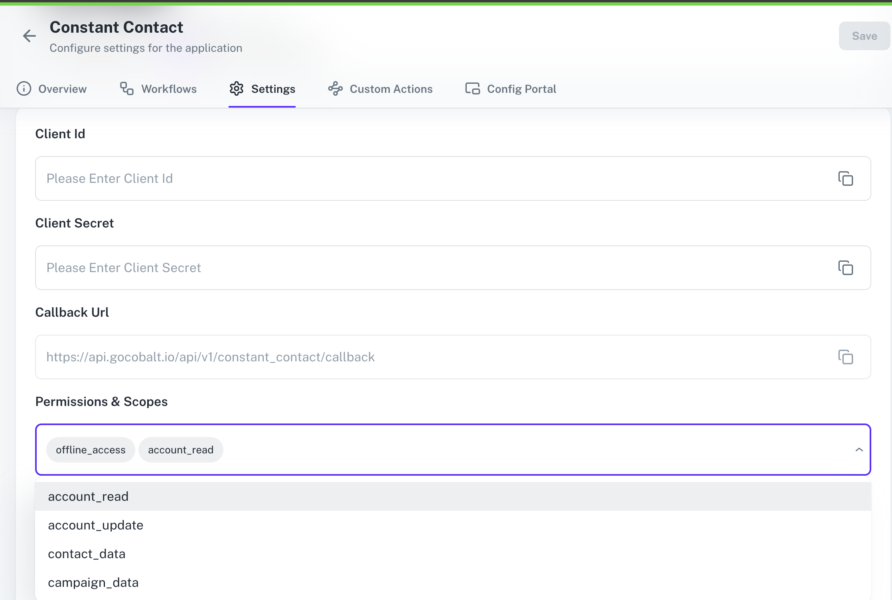Click the Config Portal window icon
This screenshot has width=892, height=600.
(x=472, y=88)
